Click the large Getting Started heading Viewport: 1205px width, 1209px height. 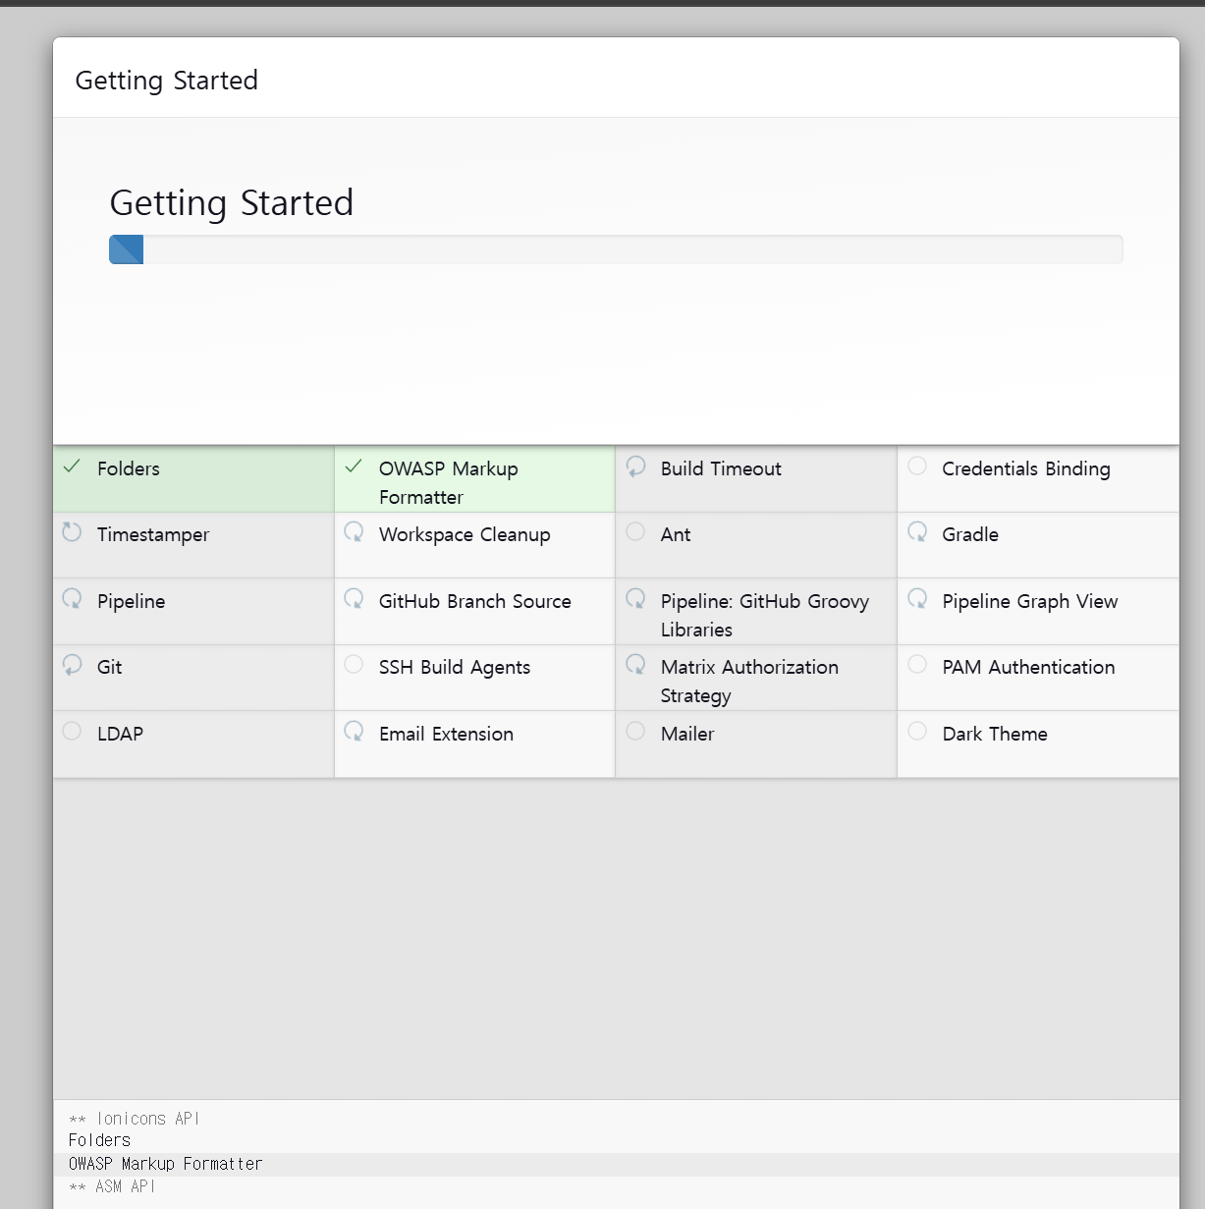point(232,202)
